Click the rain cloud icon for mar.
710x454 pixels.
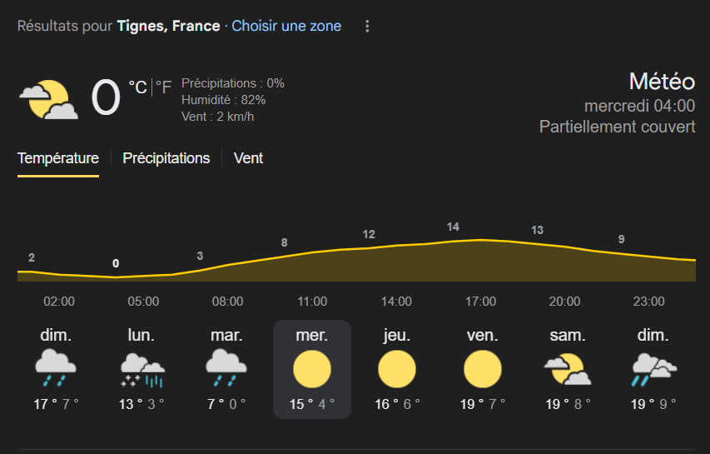tap(226, 367)
